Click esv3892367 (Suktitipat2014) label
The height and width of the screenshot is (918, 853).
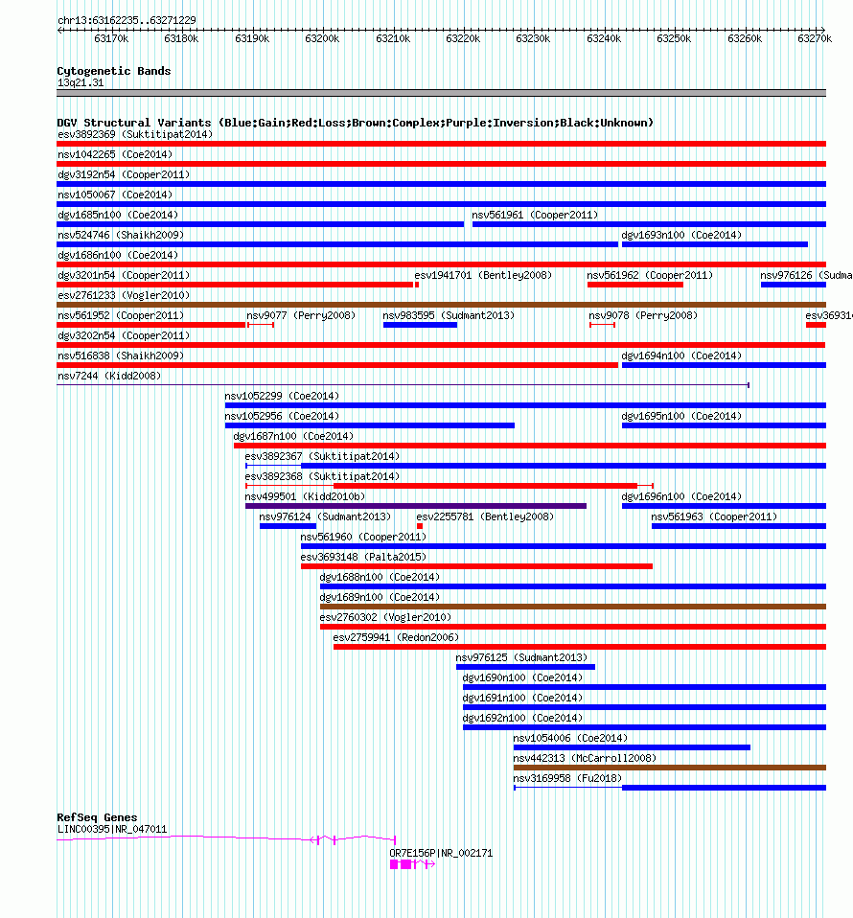322,456
